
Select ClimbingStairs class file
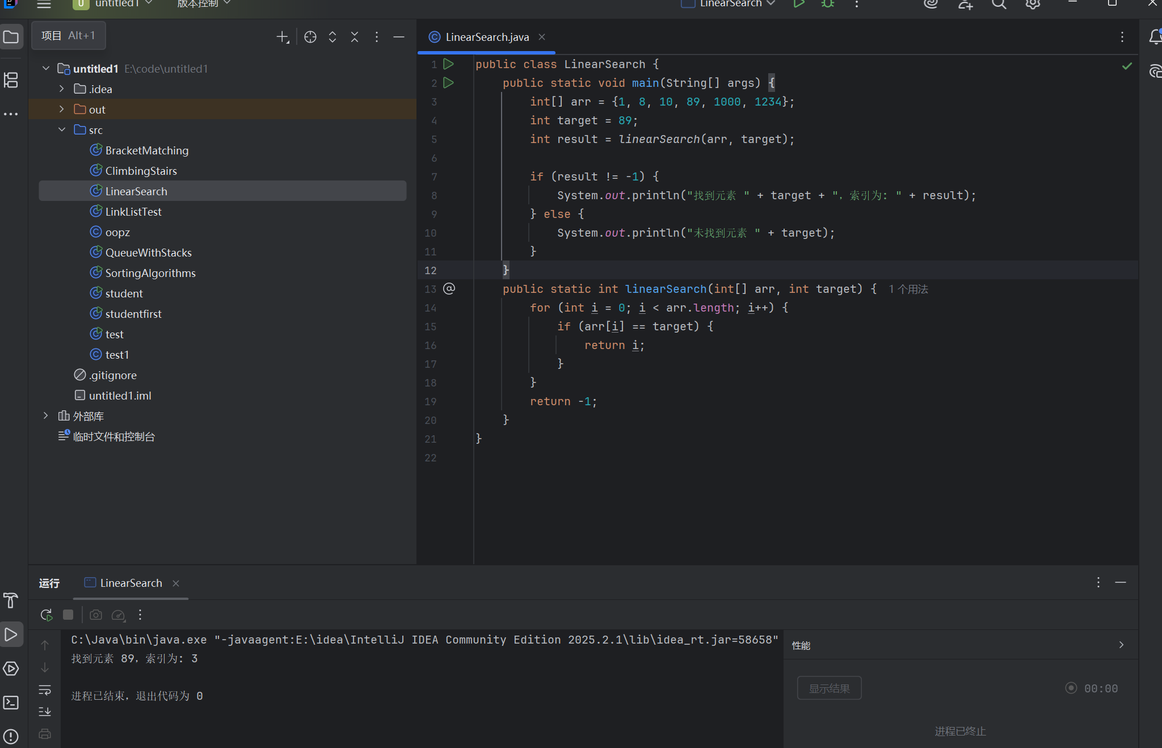[x=141, y=171]
